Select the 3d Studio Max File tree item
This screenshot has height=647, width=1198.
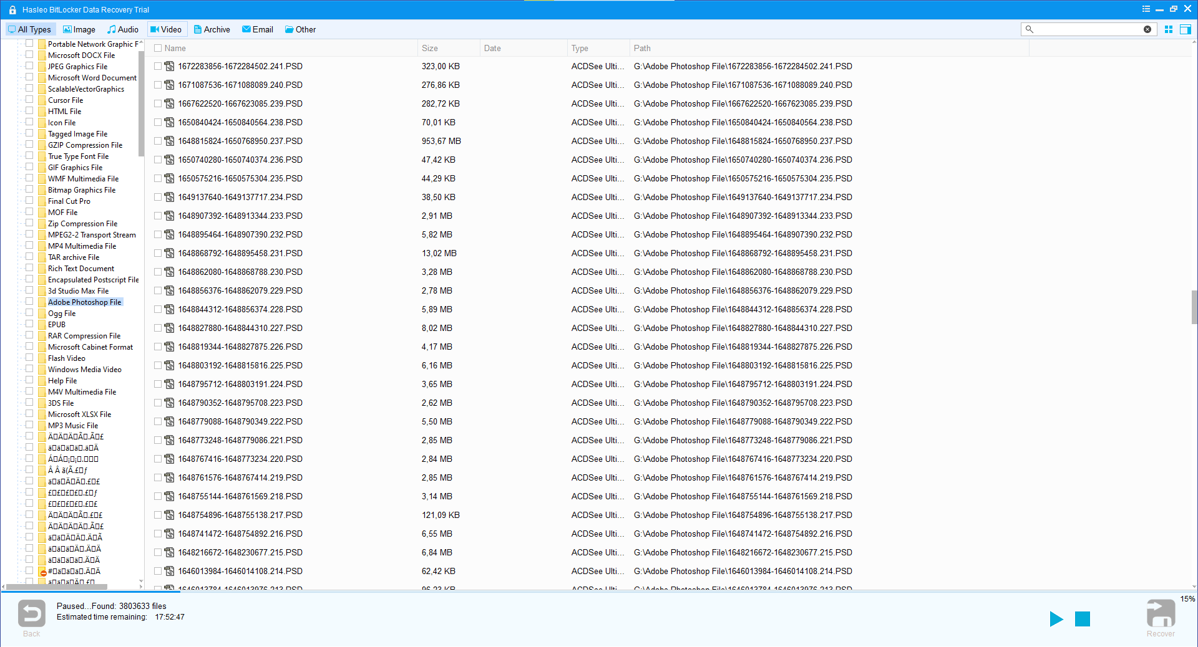point(79,291)
